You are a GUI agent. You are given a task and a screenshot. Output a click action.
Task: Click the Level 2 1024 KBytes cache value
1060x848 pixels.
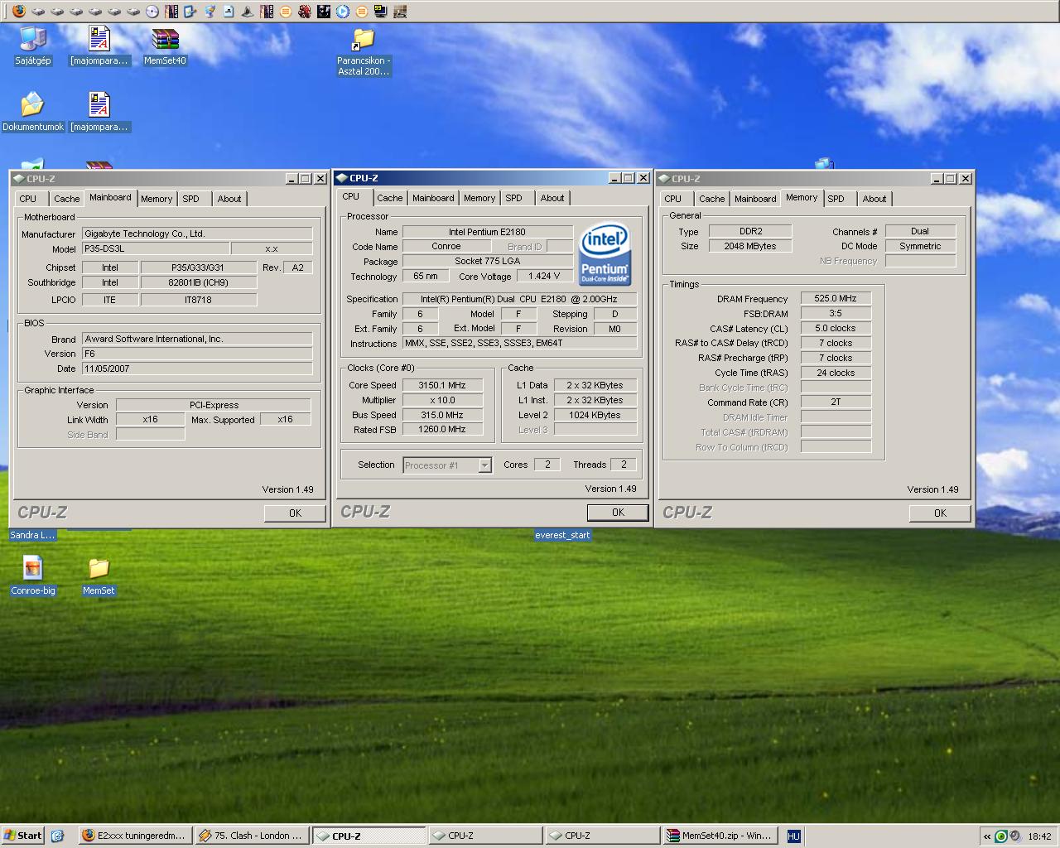pyautogui.click(x=595, y=415)
